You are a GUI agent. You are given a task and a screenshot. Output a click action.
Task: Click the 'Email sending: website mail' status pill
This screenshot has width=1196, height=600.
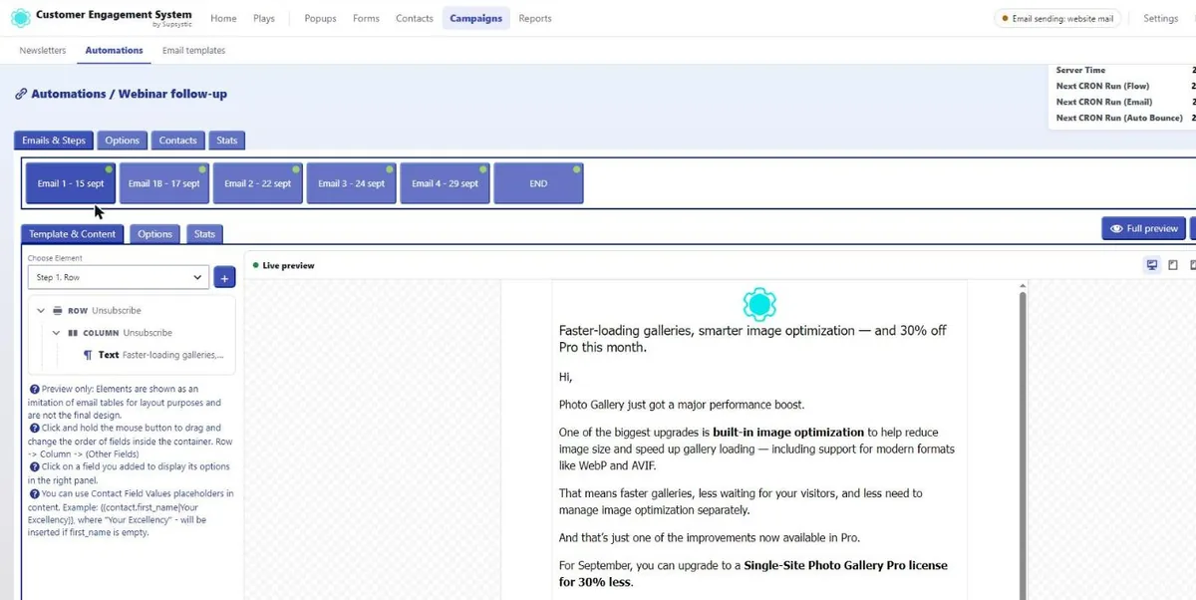pyautogui.click(x=1058, y=18)
